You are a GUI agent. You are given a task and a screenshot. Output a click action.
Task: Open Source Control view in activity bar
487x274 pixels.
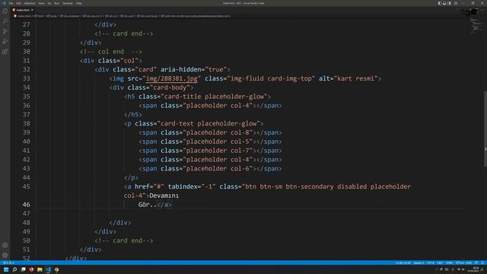(5, 31)
